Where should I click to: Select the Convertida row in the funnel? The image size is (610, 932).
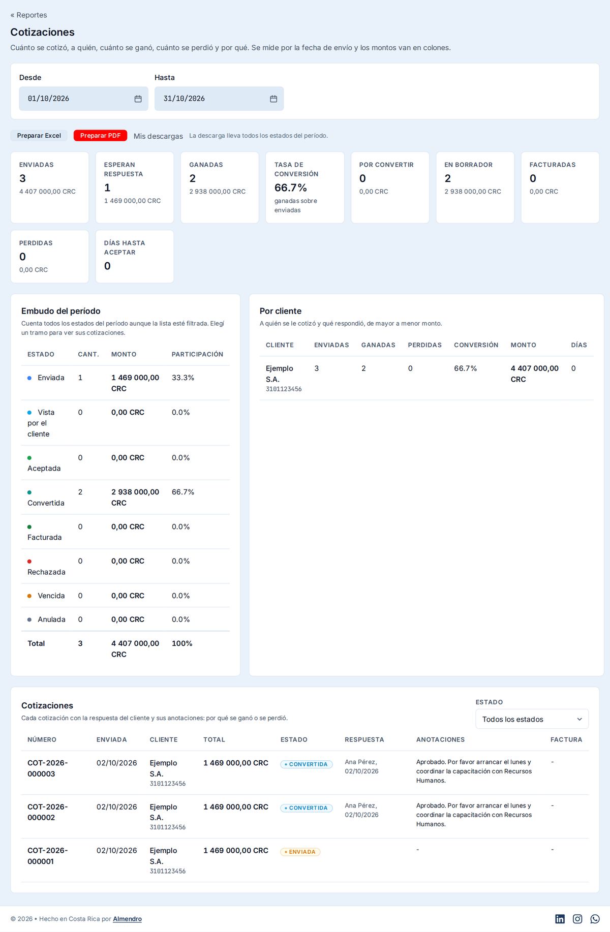[126, 497]
